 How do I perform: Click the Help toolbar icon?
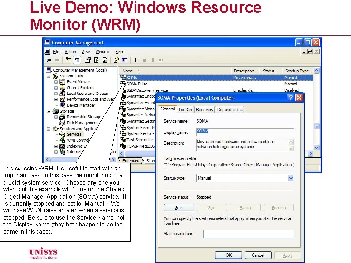point(116,60)
